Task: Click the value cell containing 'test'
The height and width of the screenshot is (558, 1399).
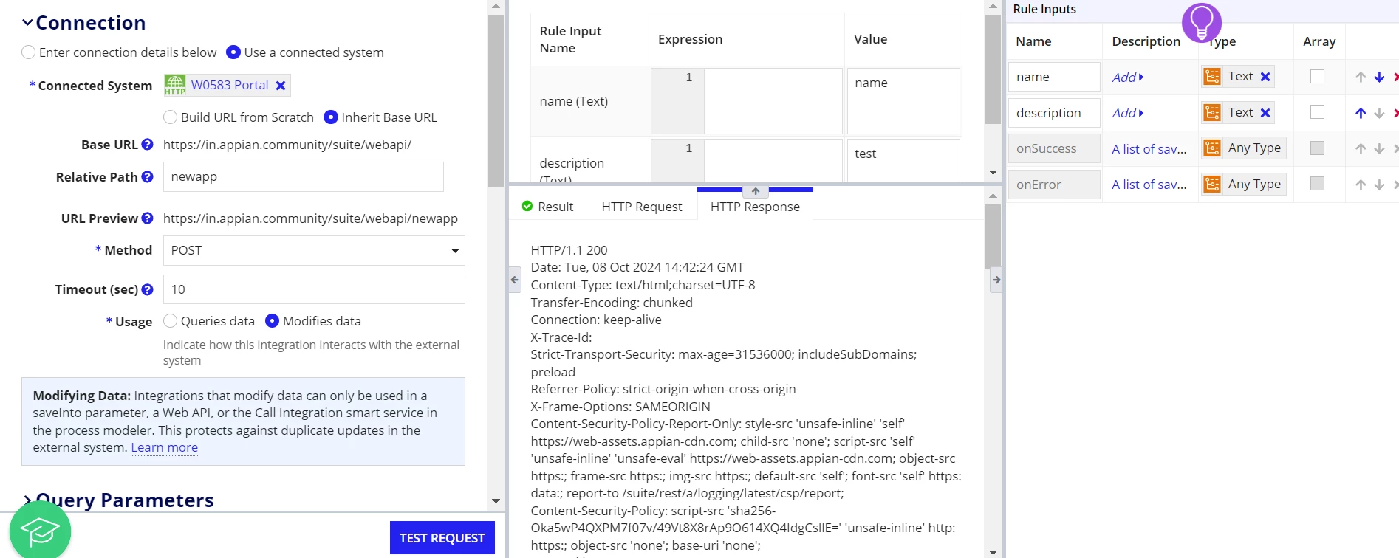Action: (903, 160)
